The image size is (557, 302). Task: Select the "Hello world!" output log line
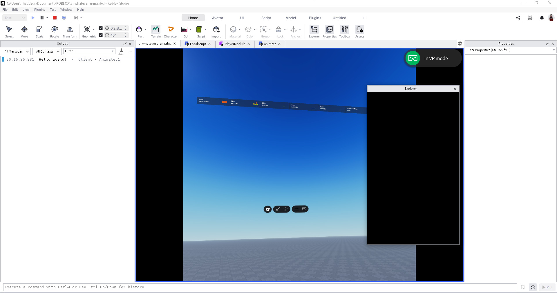pos(67,59)
